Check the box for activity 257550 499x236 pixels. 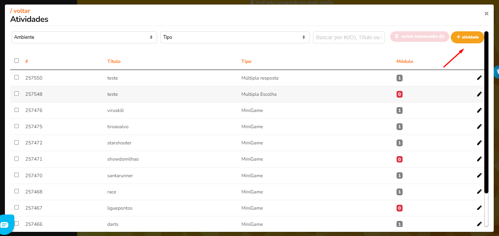17,77
